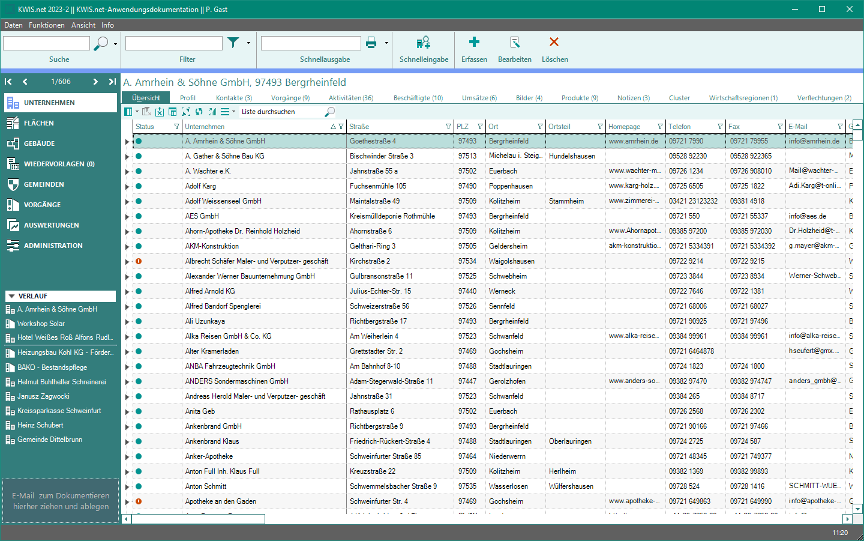Go to previous record
Viewport: 864px width, 541px height.
25,82
